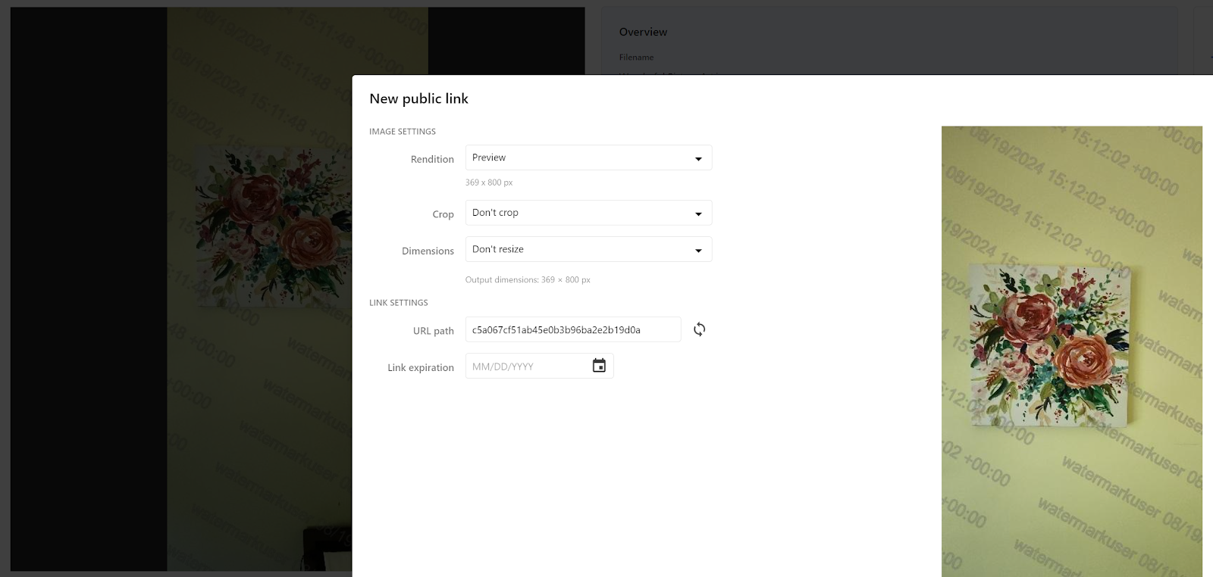1213x577 pixels.
Task: Click the IMAGE SETTINGS section label
Action: (403, 132)
